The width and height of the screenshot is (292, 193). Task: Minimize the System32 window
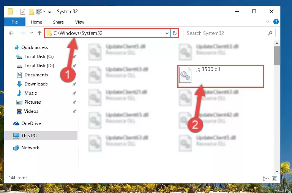pyautogui.click(x=237, y=11)
